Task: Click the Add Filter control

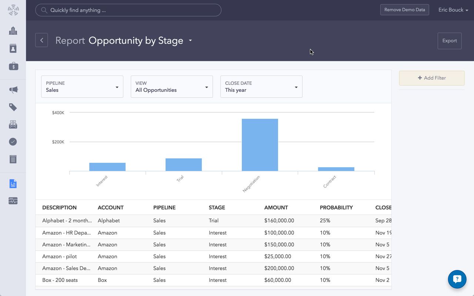Action: (x=431, y=78)
